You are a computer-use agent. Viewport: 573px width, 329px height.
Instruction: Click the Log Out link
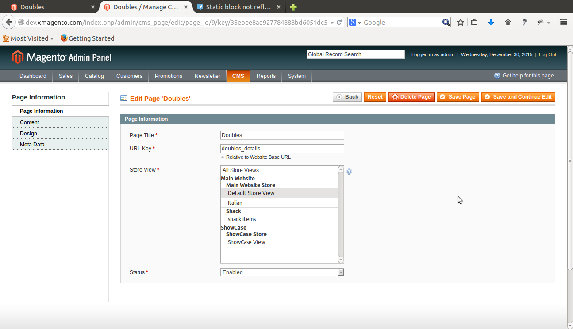coord(547,54)
